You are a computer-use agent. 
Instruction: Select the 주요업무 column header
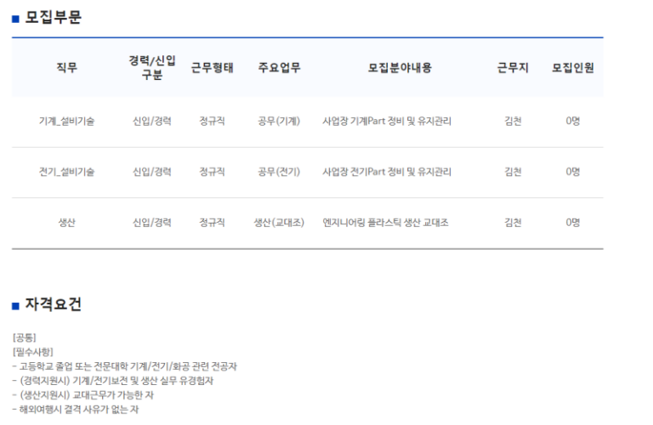click(x=279, y=68)
